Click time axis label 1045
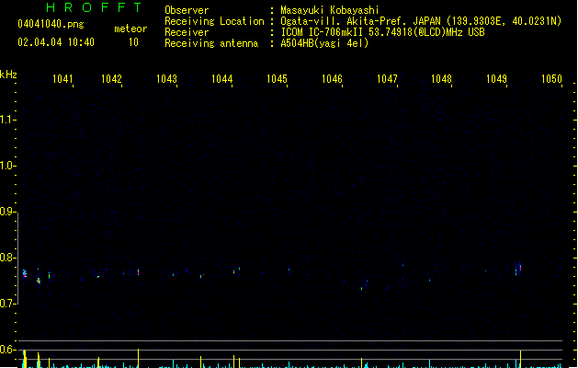The width and height of the screenshot is (578, 368). point(277,79)
